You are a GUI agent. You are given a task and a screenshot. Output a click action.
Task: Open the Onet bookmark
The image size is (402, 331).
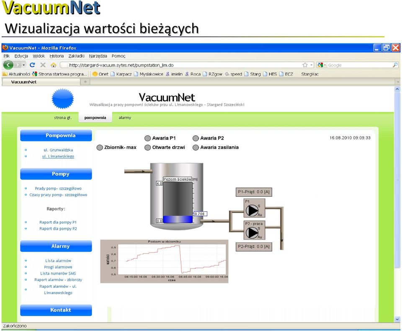pyautogui.click(x=100, y=74)
